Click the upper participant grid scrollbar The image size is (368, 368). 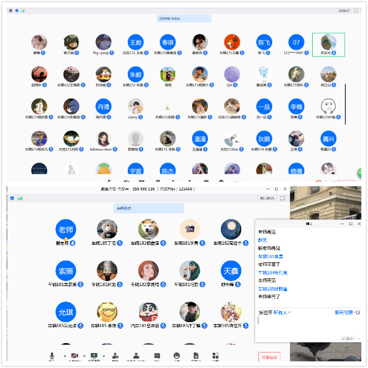pos(345,103)
